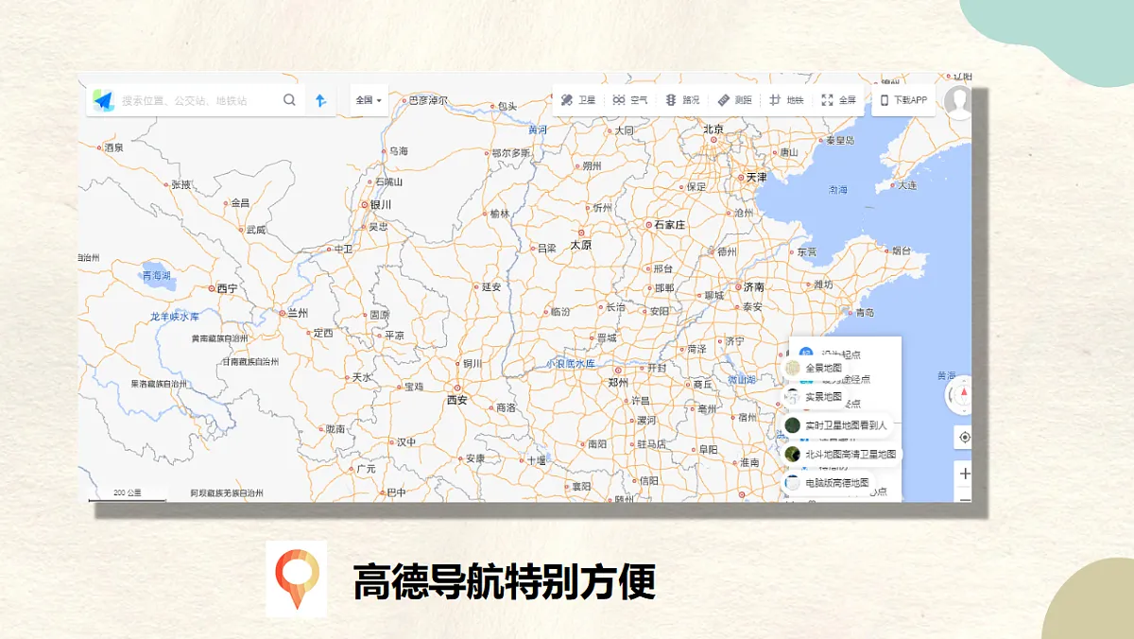
Task: Click the 汉中 city label on map
Action: pyautogui.click(x=406, y=441)
